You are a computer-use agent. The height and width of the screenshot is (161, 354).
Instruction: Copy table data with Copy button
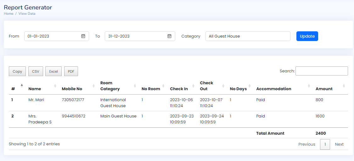coord(17,71)
